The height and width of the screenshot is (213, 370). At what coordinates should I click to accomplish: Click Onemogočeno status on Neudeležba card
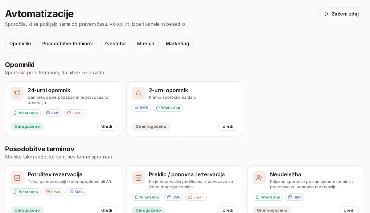pos(272,210)
